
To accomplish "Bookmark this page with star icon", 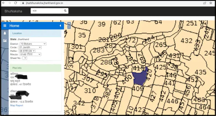I will point(211,3).
